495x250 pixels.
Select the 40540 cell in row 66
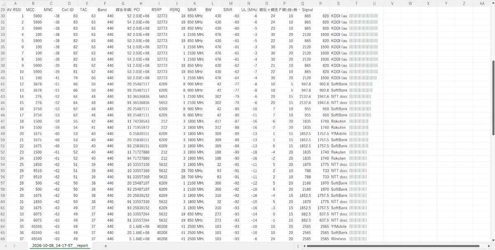(33, 239)
